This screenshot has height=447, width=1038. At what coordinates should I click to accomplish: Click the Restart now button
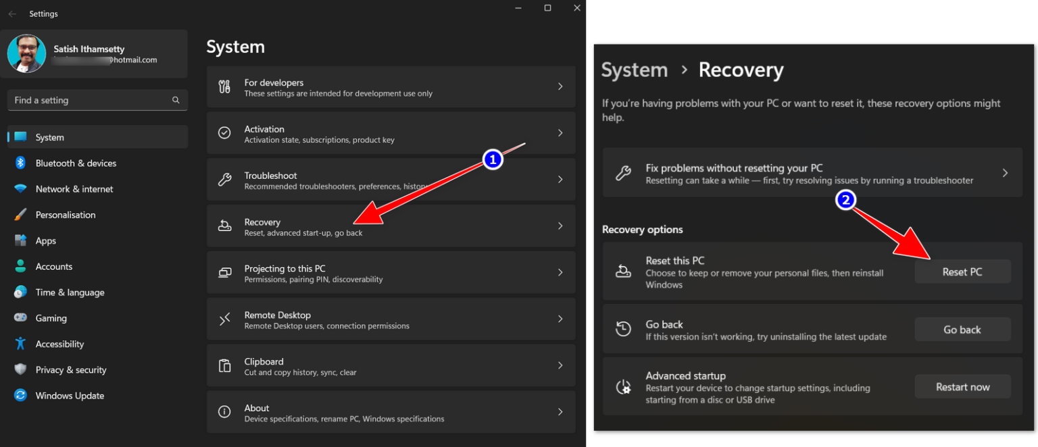[x=962, y=386]
